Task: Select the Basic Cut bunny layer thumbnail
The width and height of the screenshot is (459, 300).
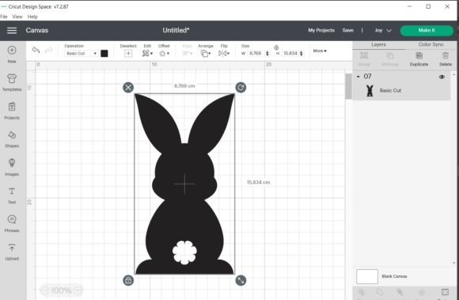Action: pyautogui.click(x=370, y=91)
